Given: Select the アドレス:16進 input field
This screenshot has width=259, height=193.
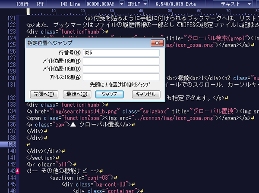Looking at the screenshot, I should (x=121, y=77).
